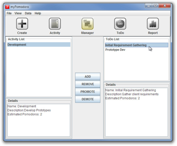Click 'Name: Initial Requirement Gathering' details line
The height and width of the screenshot is (146, 177).
tap(131, 90)
